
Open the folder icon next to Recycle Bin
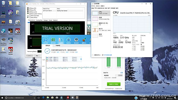tap(11, 4)
